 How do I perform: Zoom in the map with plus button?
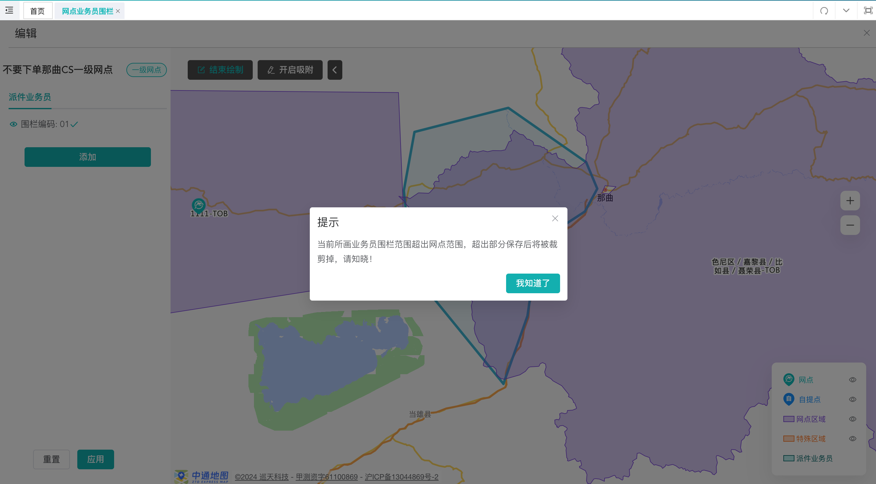[850, 201]
